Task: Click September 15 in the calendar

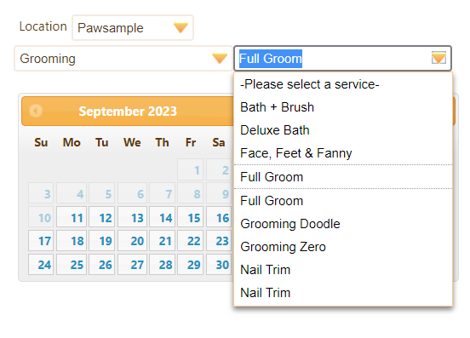Action: click(190, 217)
